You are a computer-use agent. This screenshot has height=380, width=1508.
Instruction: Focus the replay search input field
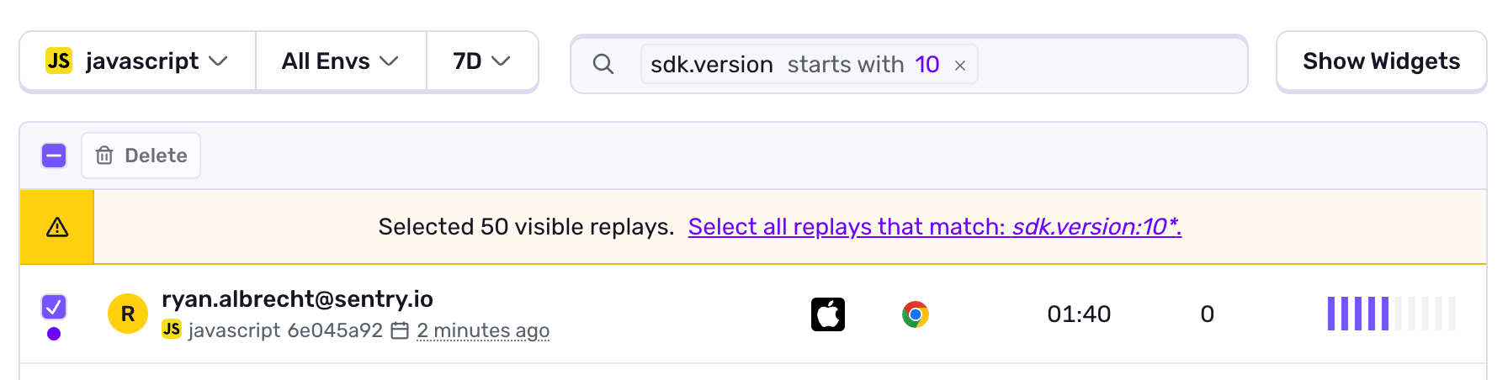[x=1111, y=64]
